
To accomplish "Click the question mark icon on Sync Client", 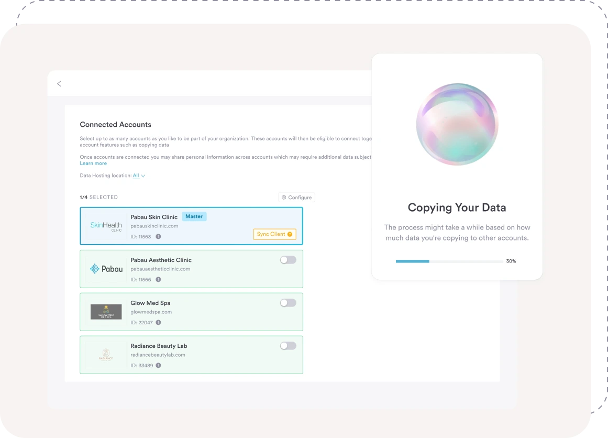I will pos(290,234).
